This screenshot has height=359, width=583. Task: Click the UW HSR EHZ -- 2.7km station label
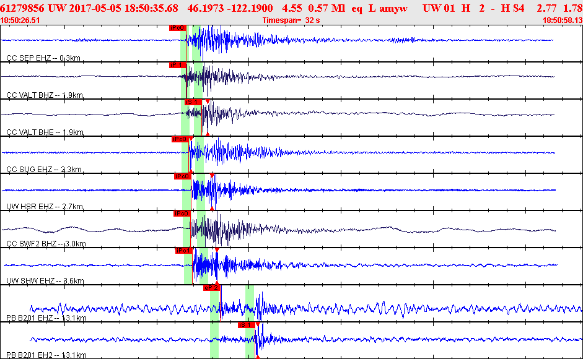(45, 207)
